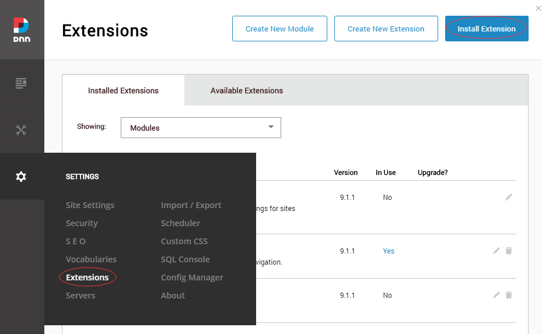Image resolution: width=542 pixels, height=334 pixels.
Task: Edit the extension marked Yes in use
Action: point(496,251)
